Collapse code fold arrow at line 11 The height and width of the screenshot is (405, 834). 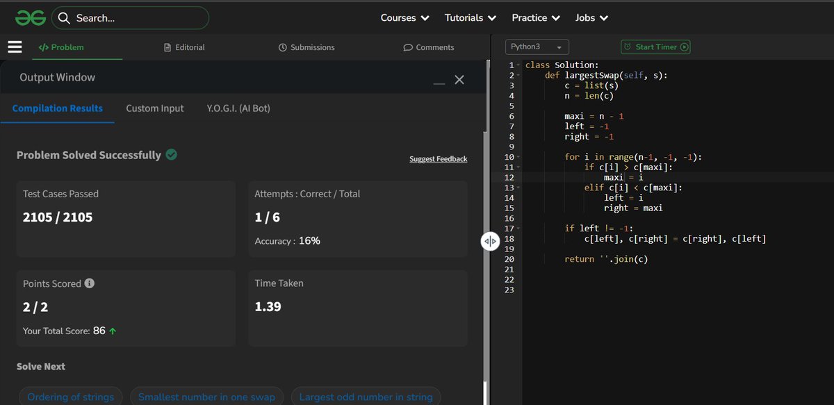pos(518,167)
